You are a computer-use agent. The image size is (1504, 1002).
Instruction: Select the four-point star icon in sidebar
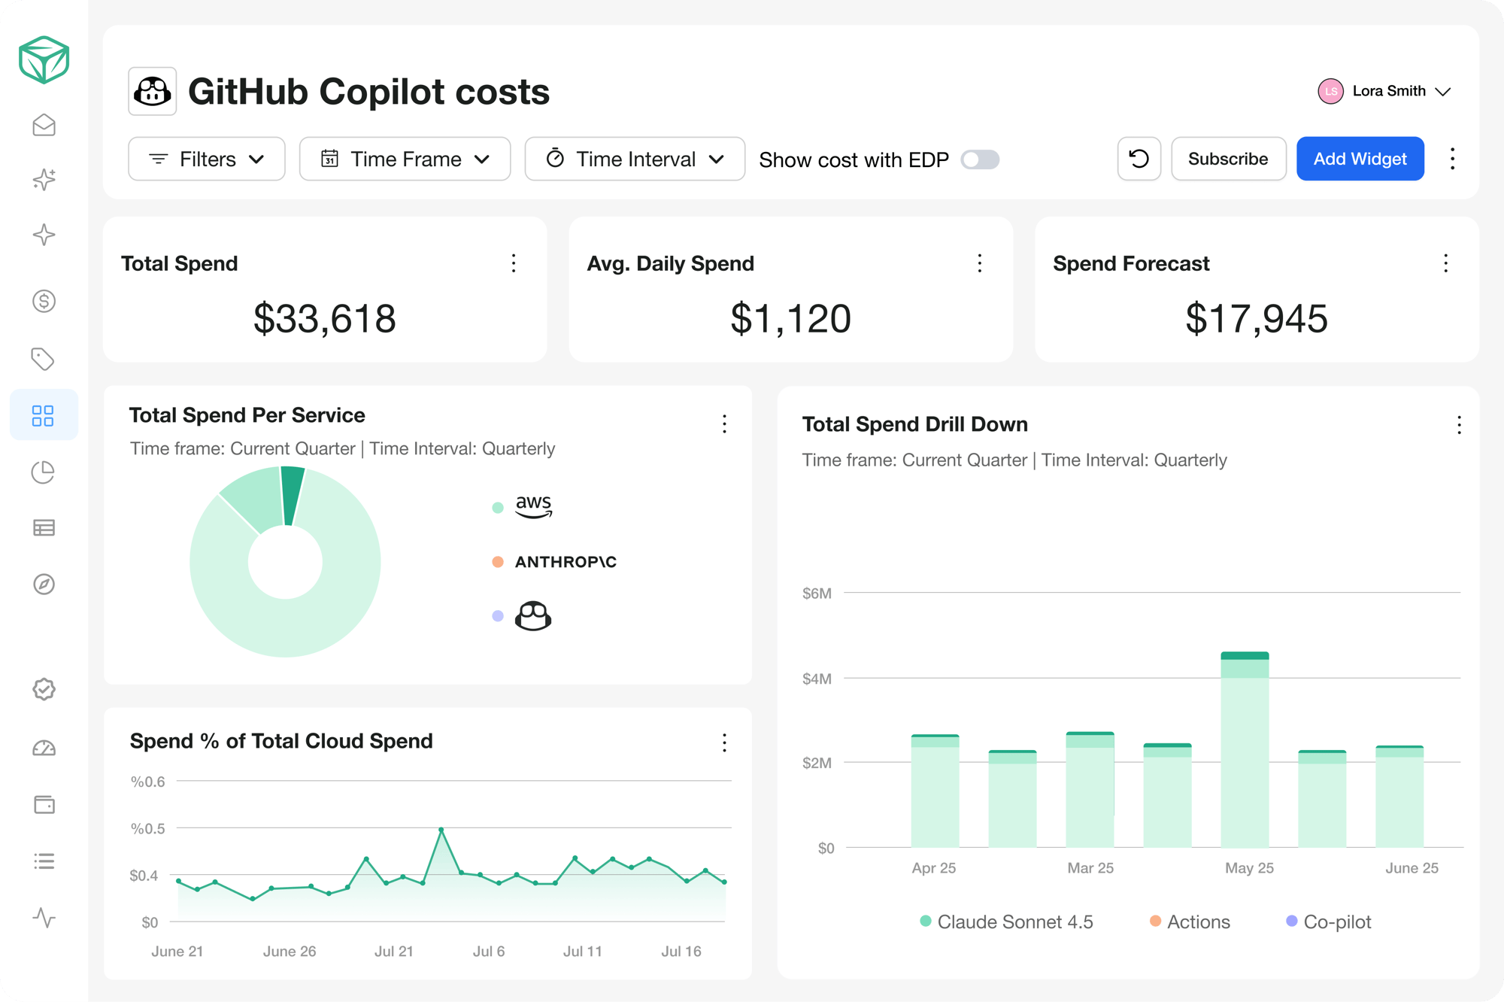tap(44, 235)
